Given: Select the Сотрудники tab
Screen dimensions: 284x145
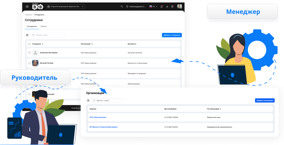Looking at the screenshot, I should click(x=31, y=26).
